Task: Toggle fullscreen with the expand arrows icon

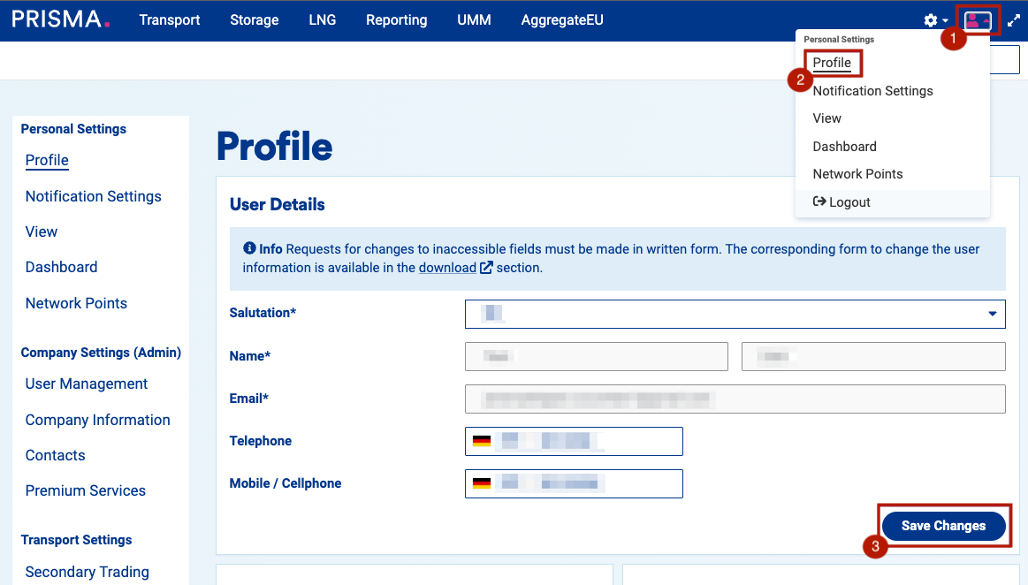Action: point(1014,20)
